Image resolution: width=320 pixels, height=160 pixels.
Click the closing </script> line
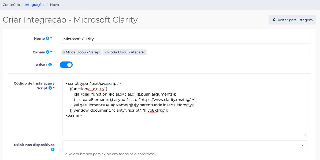[74, 116]
